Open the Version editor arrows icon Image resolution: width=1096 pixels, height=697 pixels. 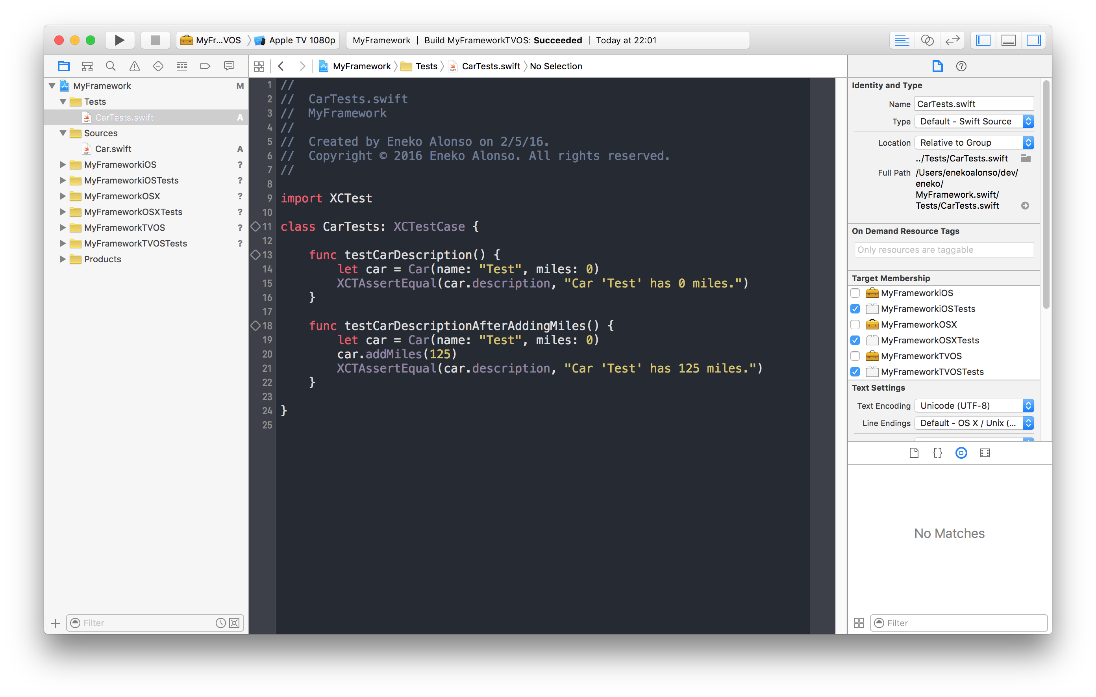(952, 40)
